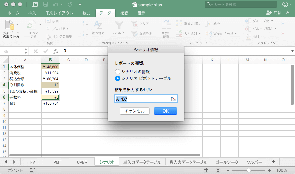Viewport: 295px width, 174px height.
Task: Click the Advanced filter icon
Action: (134, 34)
